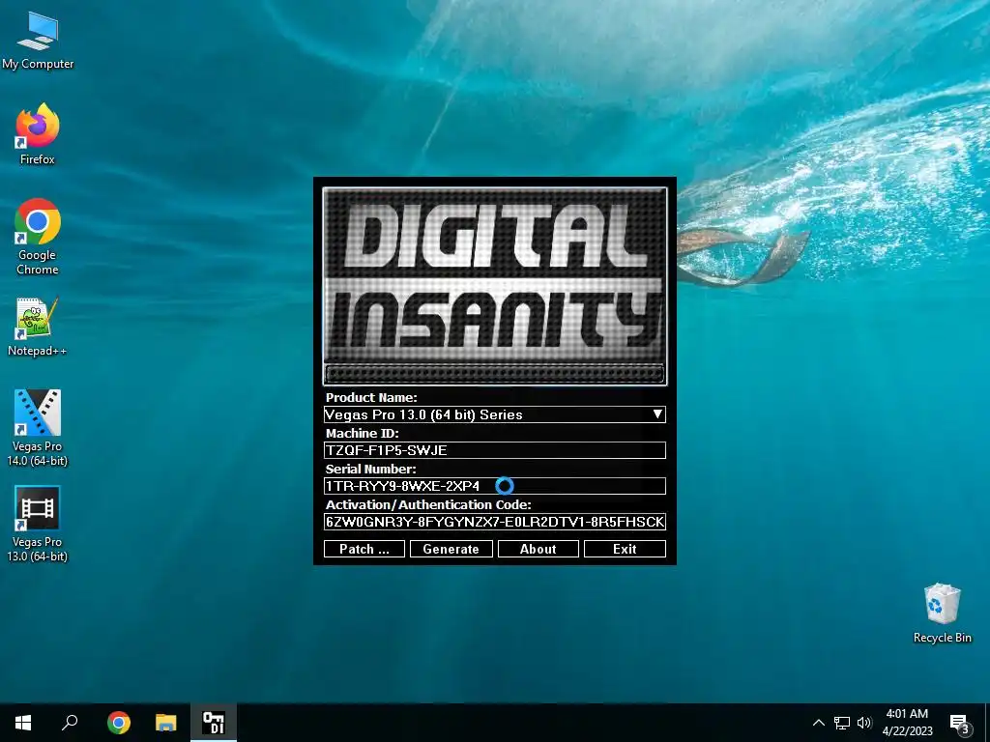Expand the Product Name dropdown arrow
This screenshot has width=990, height=742.
[657, 414]
